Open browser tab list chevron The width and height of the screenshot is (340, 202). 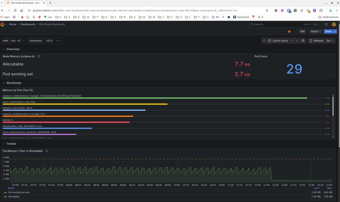[x=2, y=3]
